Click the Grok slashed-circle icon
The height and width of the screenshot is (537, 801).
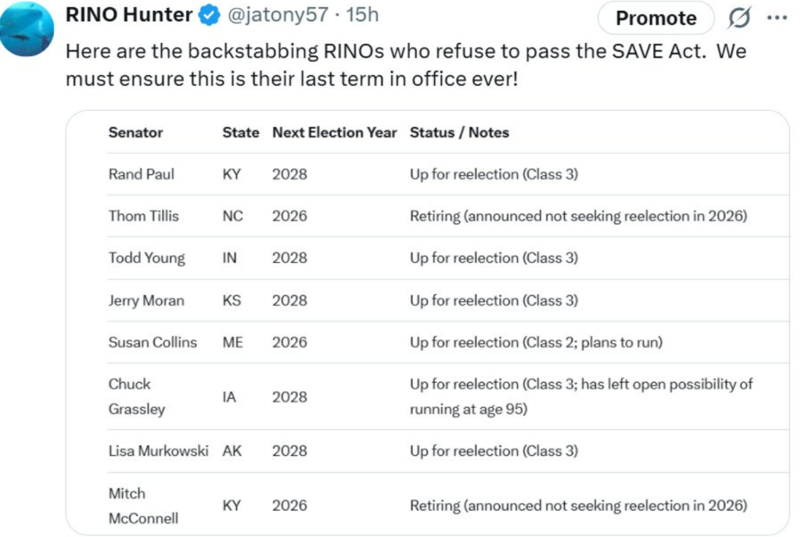pyautogui.click(x=739, y=17)
